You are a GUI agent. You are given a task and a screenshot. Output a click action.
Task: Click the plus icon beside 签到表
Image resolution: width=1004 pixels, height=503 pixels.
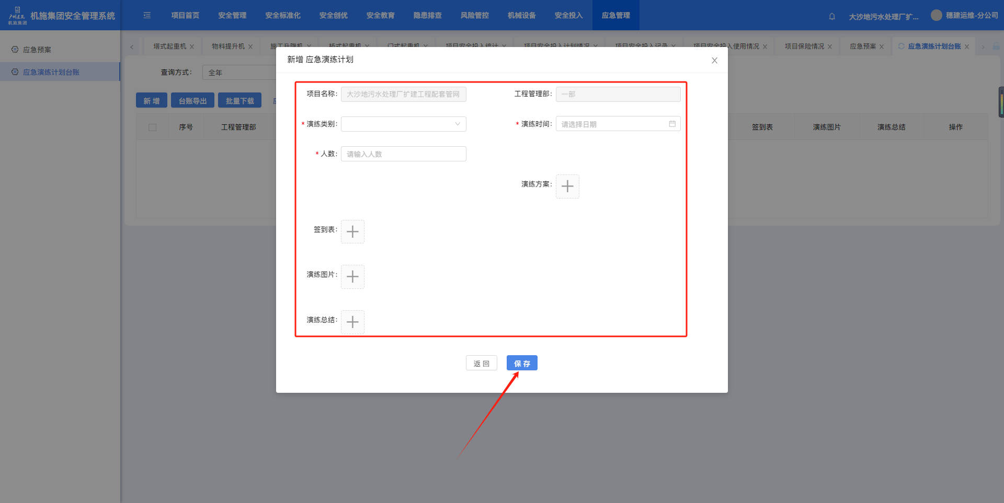pos(352,232)
